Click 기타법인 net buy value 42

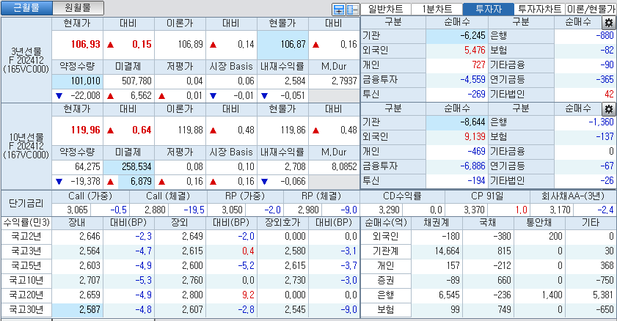tap(584, 95)
